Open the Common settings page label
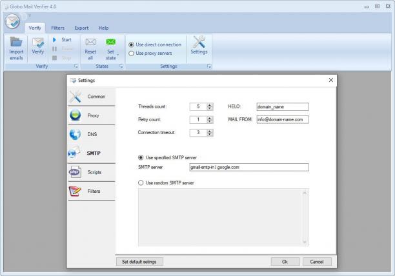 [x=96, y=97]
